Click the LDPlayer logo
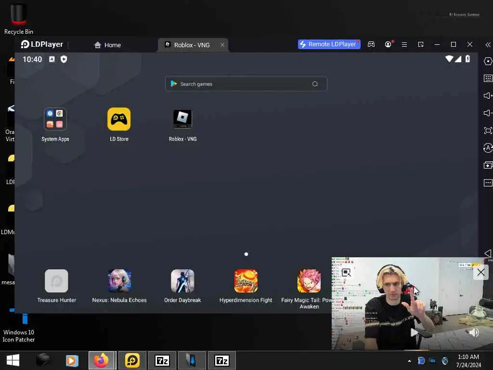 click(42, 44)
